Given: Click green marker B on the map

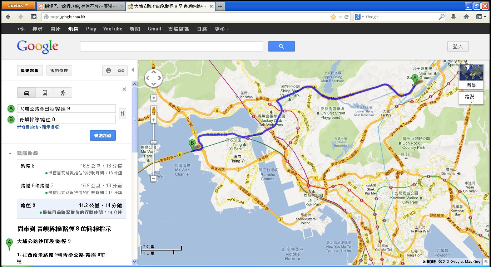Looking at the screenshot, I should [x=192, y=145].
